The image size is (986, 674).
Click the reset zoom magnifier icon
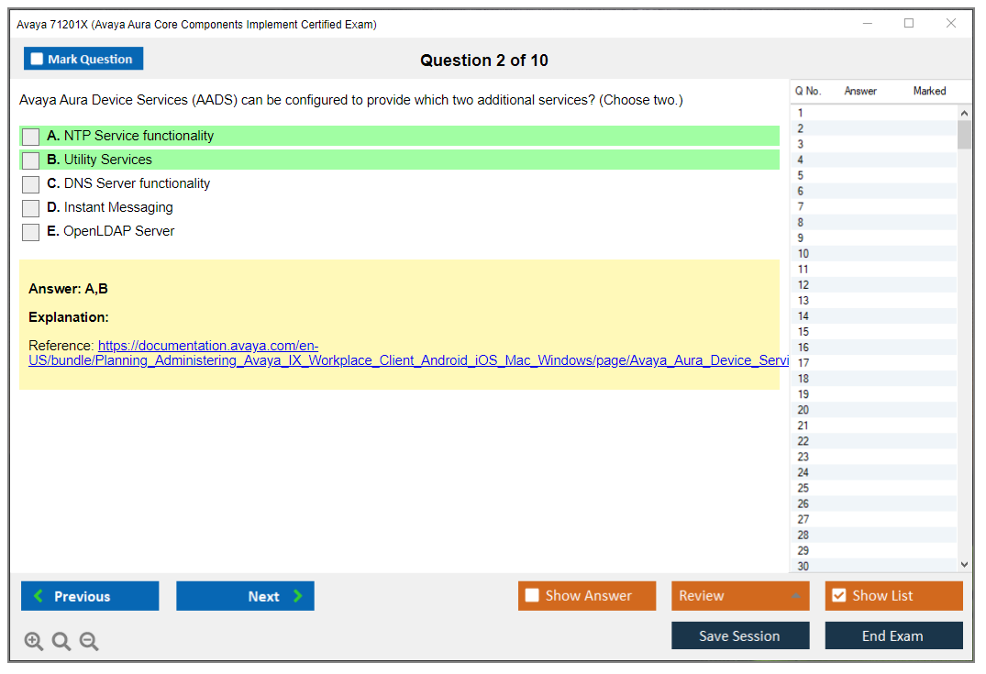tap(61, 642)
